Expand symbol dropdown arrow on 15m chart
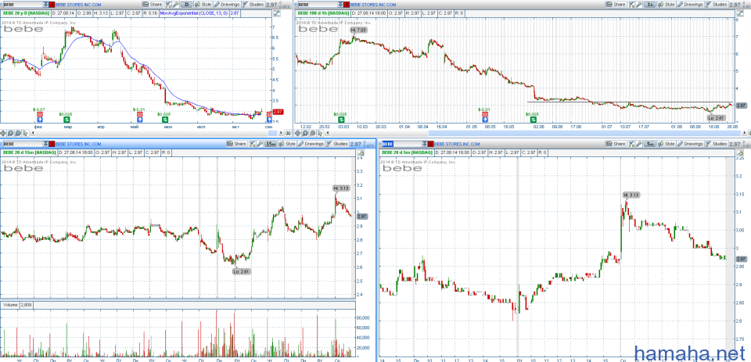Viewport: 751px width, 362px height. tap(44, 144)
